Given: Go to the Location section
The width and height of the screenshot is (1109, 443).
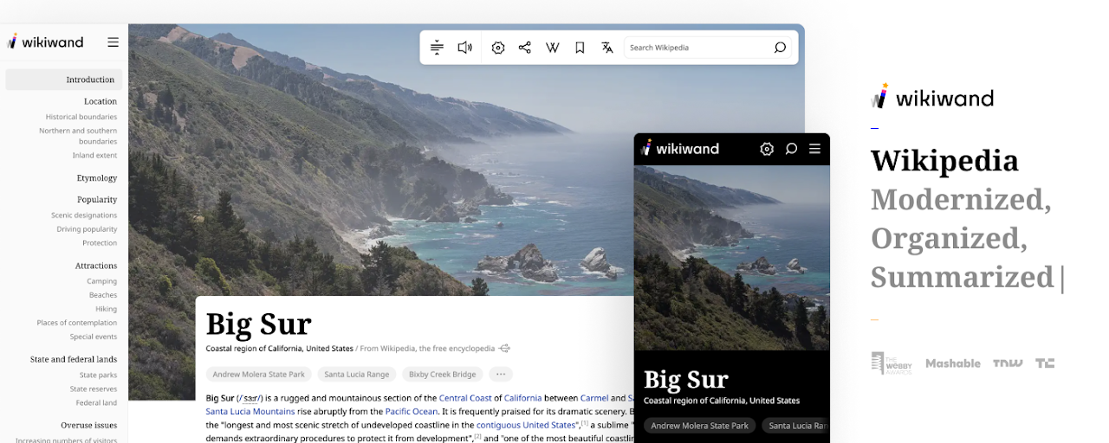Looking at the screenshot, I should coord(101,101).
